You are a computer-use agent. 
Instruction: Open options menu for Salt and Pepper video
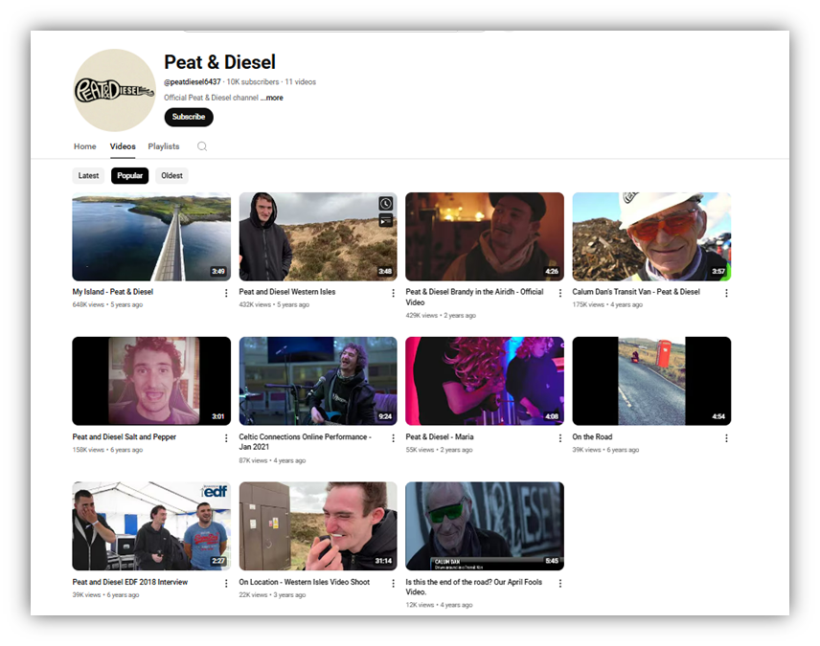pyautogui.click(x=226, y=438)
